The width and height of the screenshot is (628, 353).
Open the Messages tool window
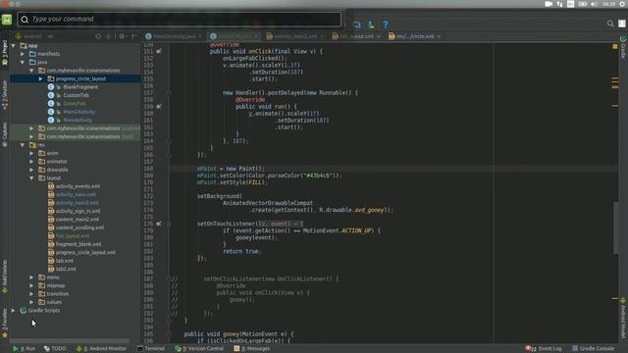coord(252,349)
